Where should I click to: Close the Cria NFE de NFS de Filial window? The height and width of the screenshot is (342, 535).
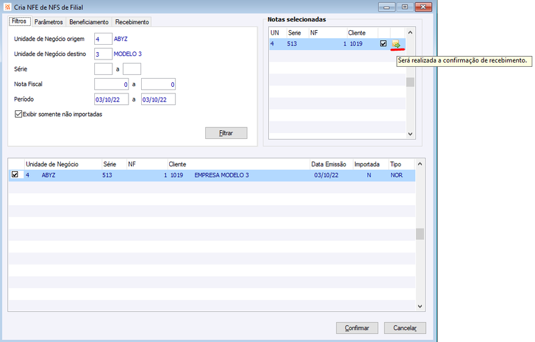[423, 7]
